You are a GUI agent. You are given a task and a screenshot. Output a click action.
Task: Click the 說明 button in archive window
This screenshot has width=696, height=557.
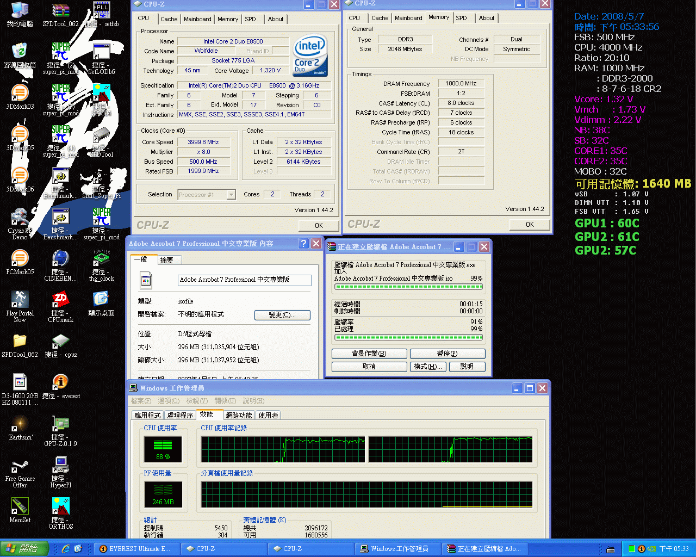(467, 367)
